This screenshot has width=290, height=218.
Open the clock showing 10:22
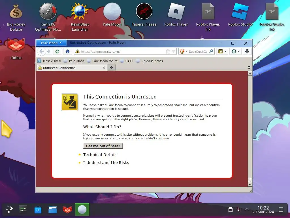(263, 210)
